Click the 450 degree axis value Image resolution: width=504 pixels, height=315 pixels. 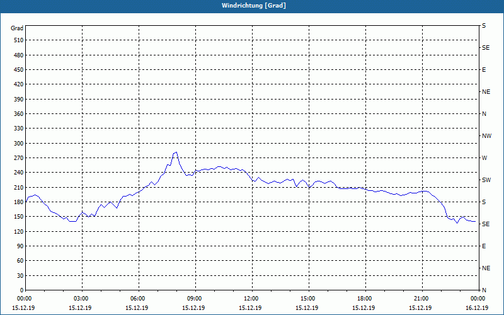[x=19, y=70]
